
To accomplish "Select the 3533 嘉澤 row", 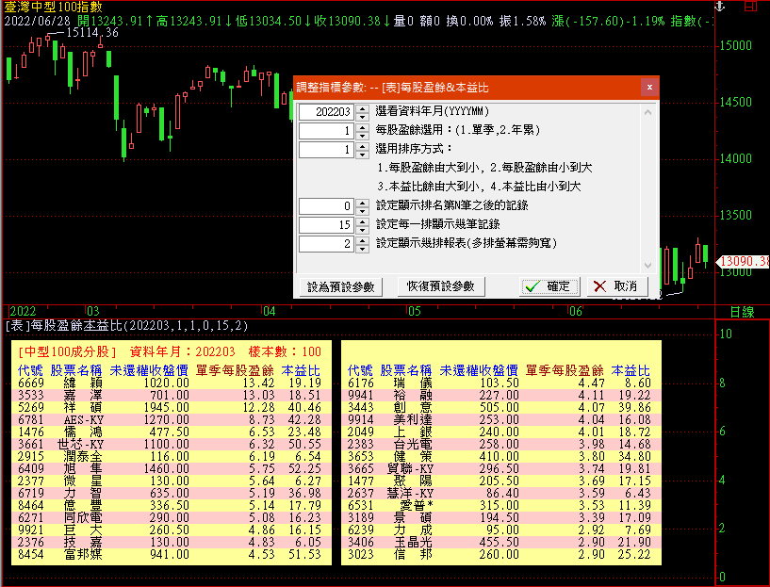I will [x=171, y=395].
